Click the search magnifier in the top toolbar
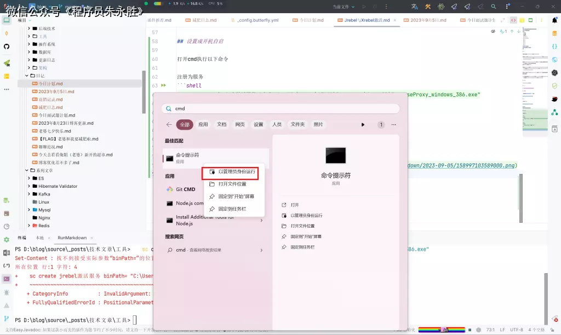This screenshot has width=561, height=335. (x=494, y=7)
